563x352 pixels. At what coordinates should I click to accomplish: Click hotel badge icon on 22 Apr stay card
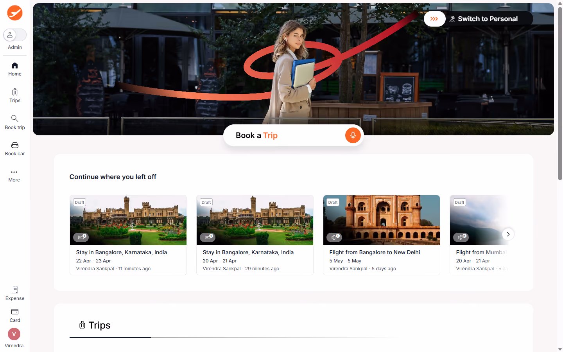click(81, 237)
